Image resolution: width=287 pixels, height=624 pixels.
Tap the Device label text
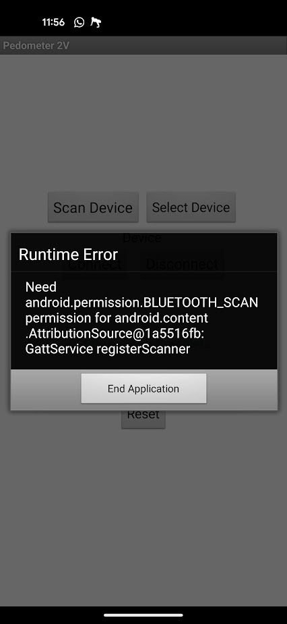(x=141, y=238)
